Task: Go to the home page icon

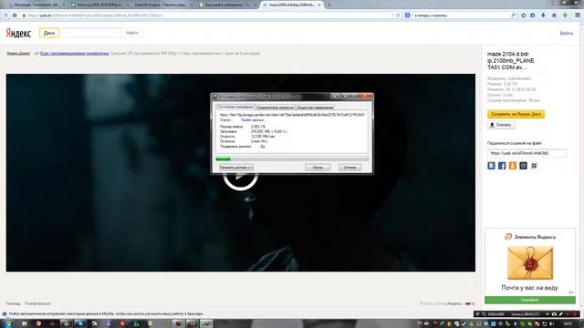Action: coord(554,15)
